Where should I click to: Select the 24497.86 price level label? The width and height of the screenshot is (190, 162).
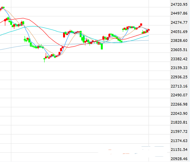[179, 13]
